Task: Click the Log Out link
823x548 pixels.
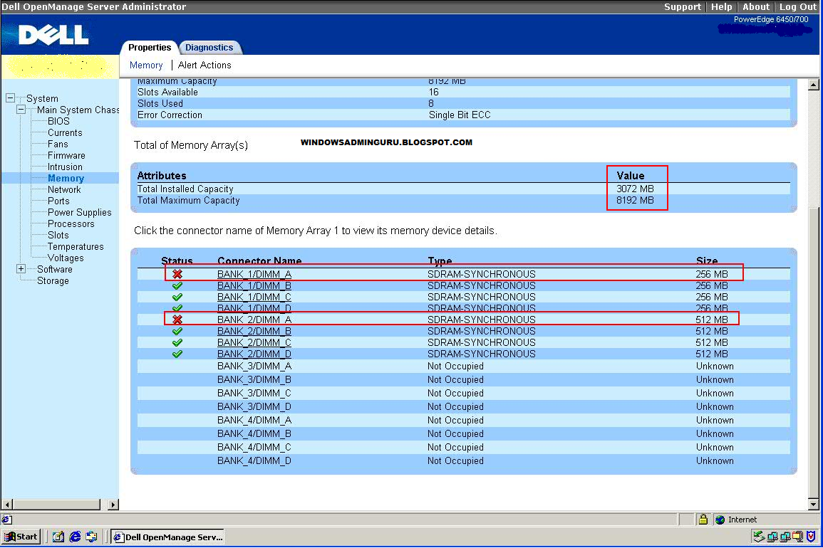Action: [797, 6]
